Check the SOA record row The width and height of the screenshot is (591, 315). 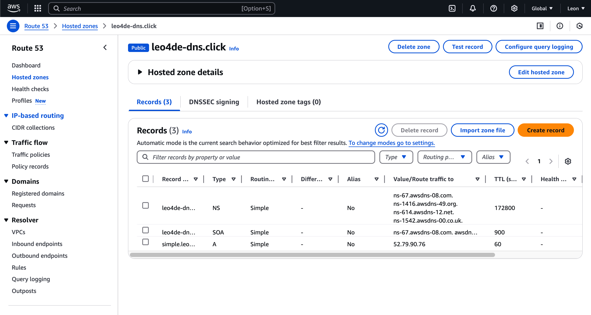click(145, 230)
